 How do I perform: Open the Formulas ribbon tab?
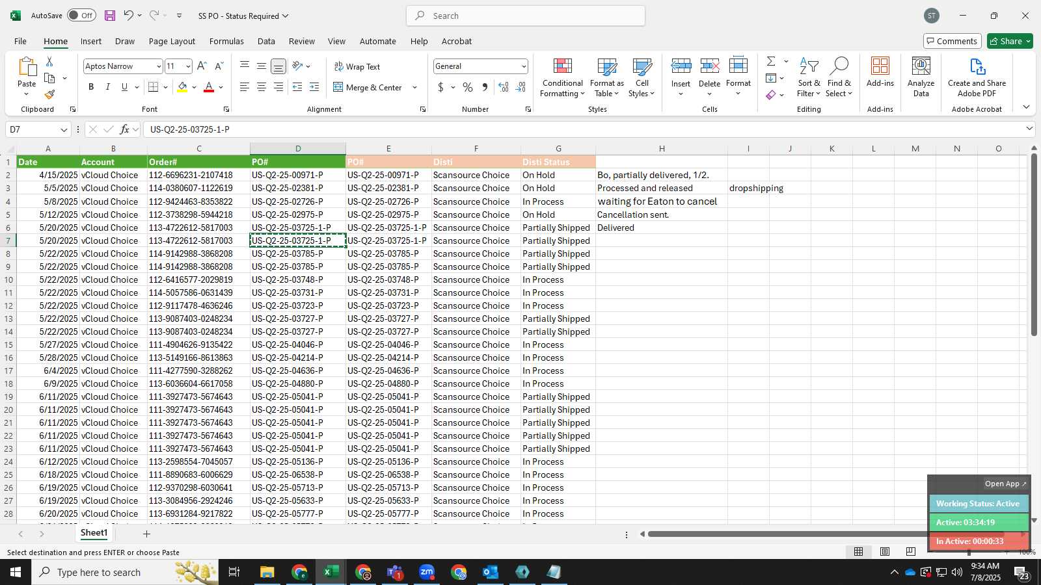(226, 41)
